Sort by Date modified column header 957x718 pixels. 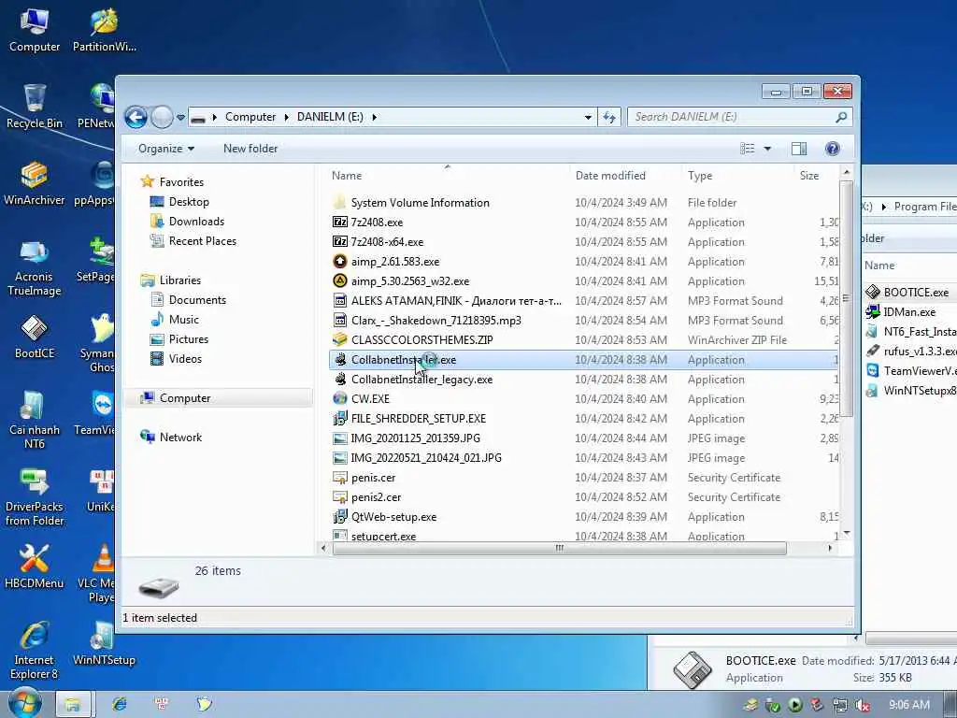point(626,175)
